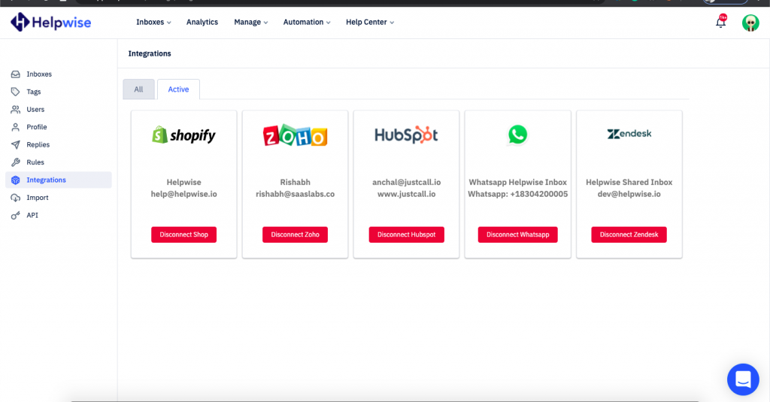Open the chat widget bubble
Viewport: 770px width, 402px height.
click(743, 379)
